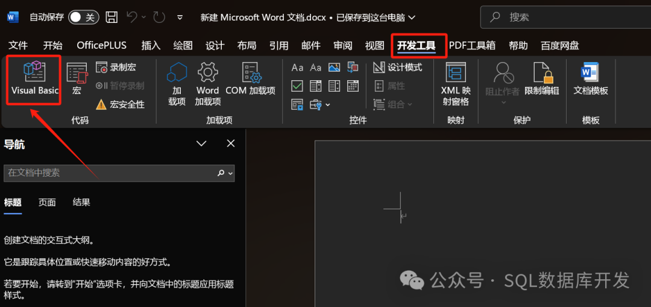This screenshot has height=307, width=651.
Task: Open the customize quick access toolbar dropdown
Action: (180, 17)
